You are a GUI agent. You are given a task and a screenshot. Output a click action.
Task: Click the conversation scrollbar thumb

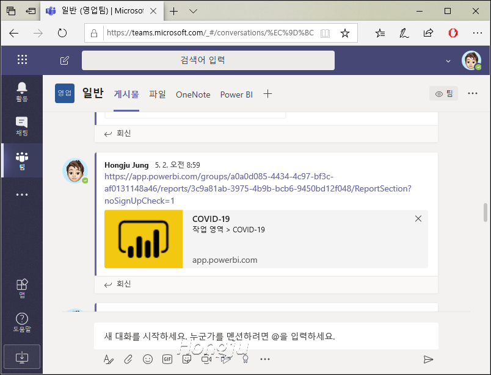click(x=486, y=212)
